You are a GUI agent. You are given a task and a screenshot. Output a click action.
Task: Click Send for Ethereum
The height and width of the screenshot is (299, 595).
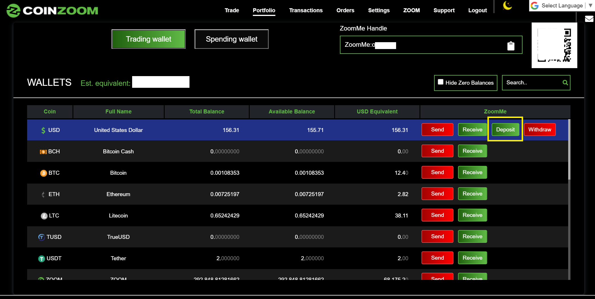point(437,194)
